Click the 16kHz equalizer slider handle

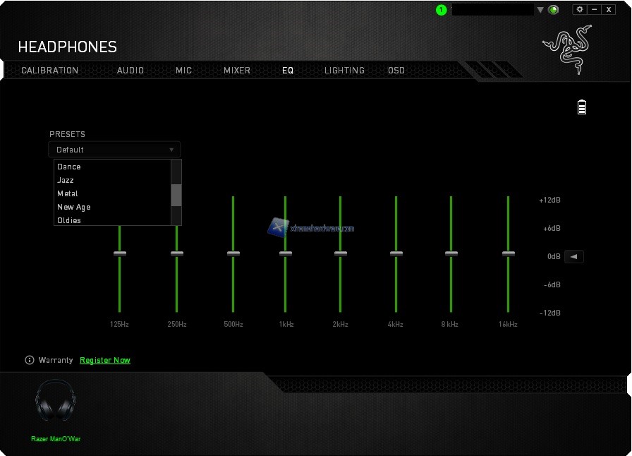(x=508, y=253)
